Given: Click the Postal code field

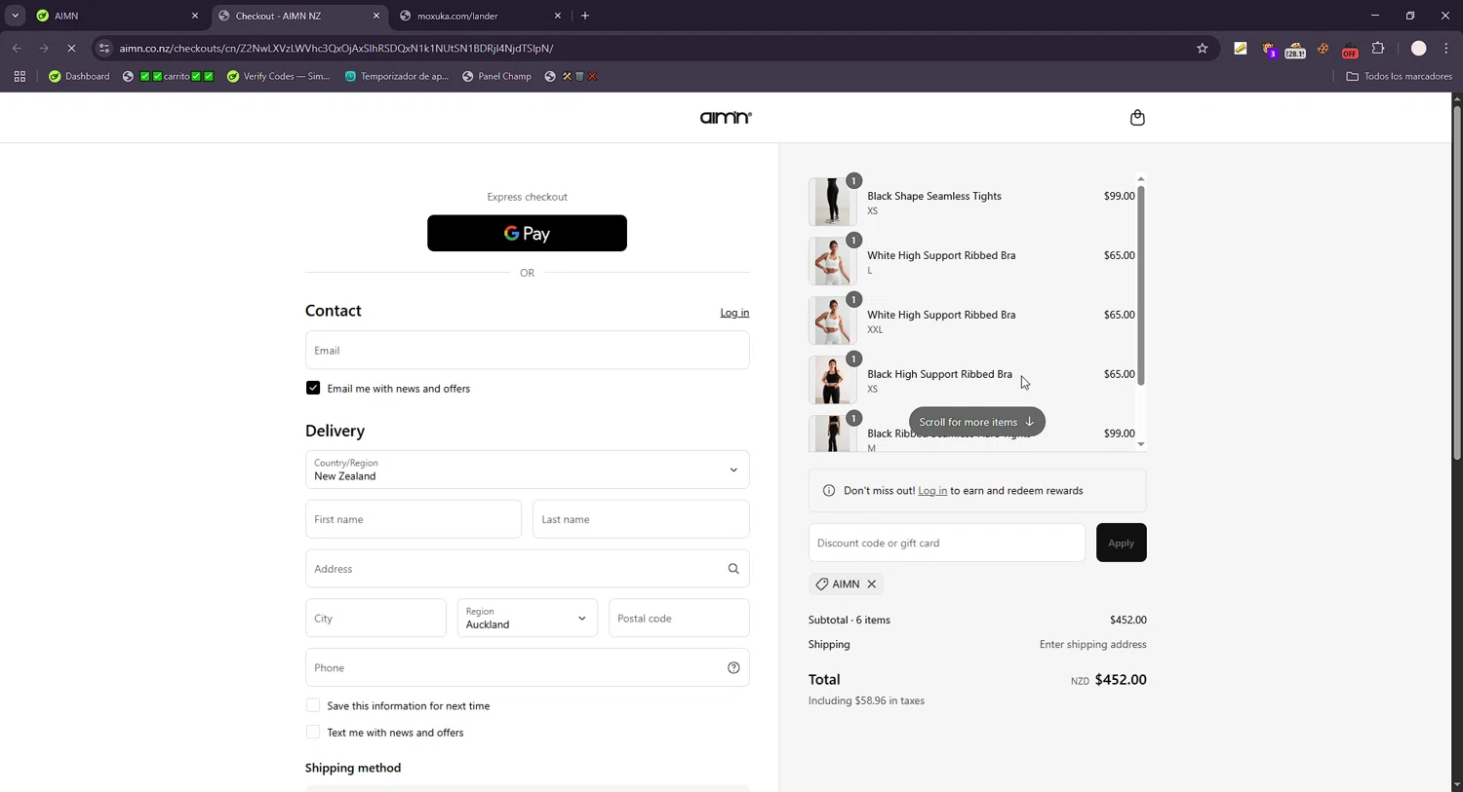Looking at the screenshot, I should 679,618.
